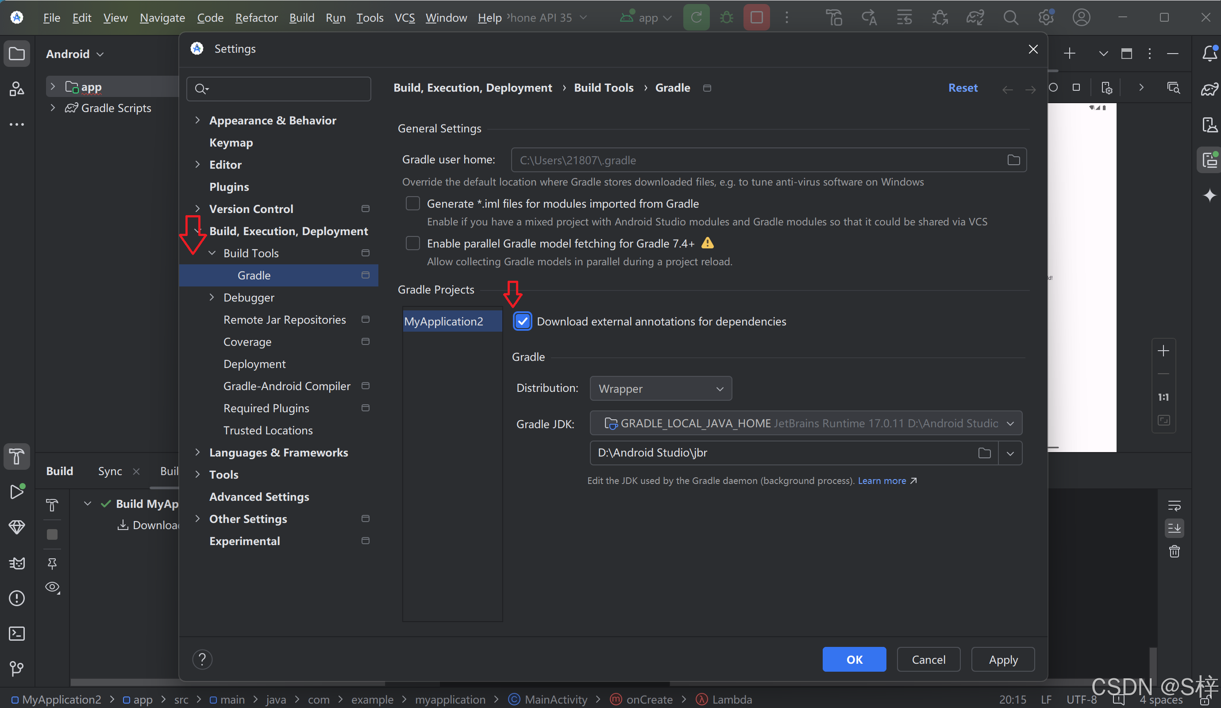Open the Tools menu
Viewport: 1221px width, 708px height.
tap(370, 18)
